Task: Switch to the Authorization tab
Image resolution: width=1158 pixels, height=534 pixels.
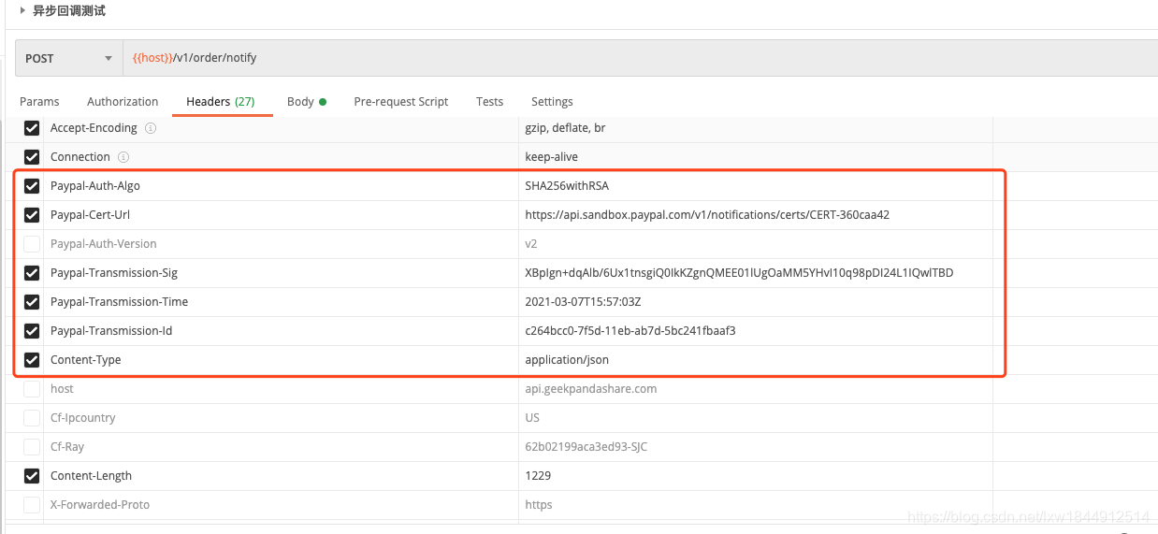Action: 123,101
